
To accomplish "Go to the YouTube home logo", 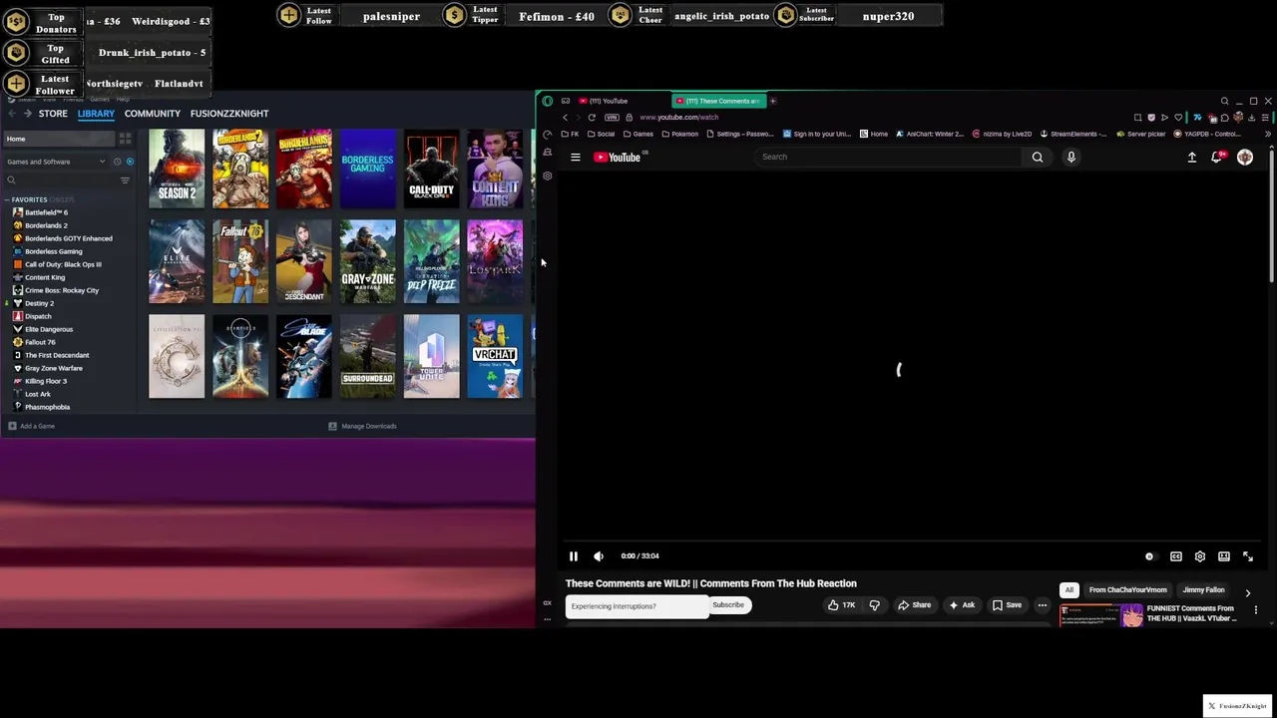I will 619,158.
